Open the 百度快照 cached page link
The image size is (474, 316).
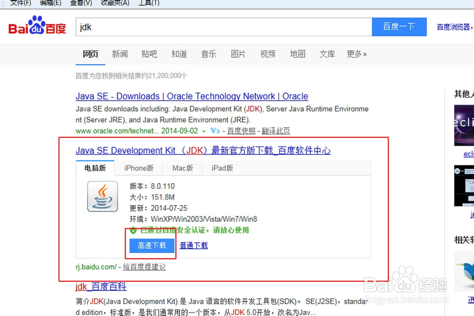(241, 131)
